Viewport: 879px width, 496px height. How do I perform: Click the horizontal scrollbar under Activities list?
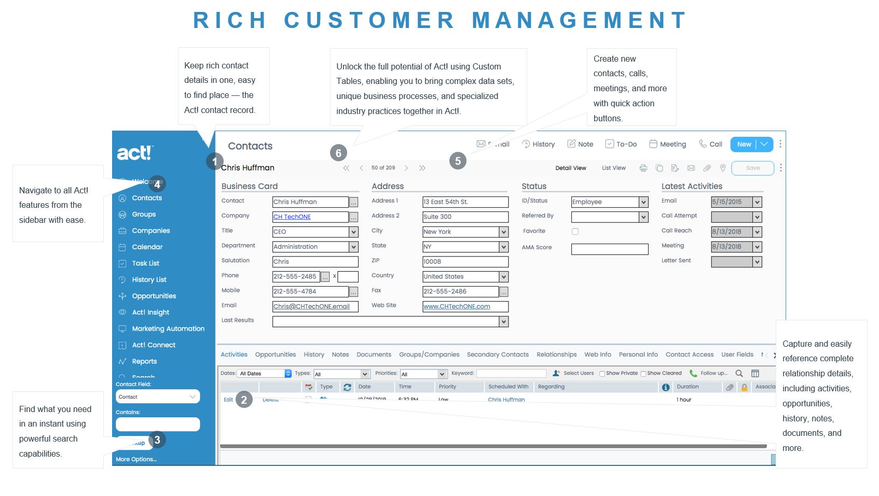(493, 446)
